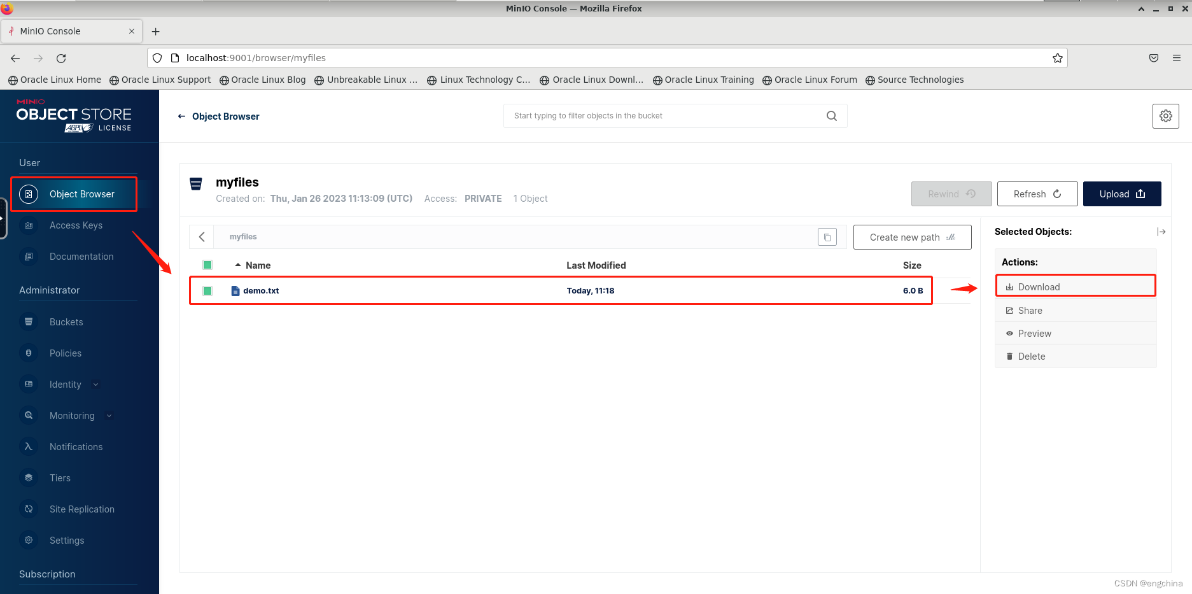Open Notifications in the sidebar
The height and width of the screenshot is (594, 1192).
[x=76, y=447]
